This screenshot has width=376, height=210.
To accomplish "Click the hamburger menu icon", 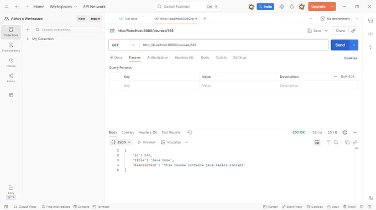I will pyautogui.click(x=6, y=7).
